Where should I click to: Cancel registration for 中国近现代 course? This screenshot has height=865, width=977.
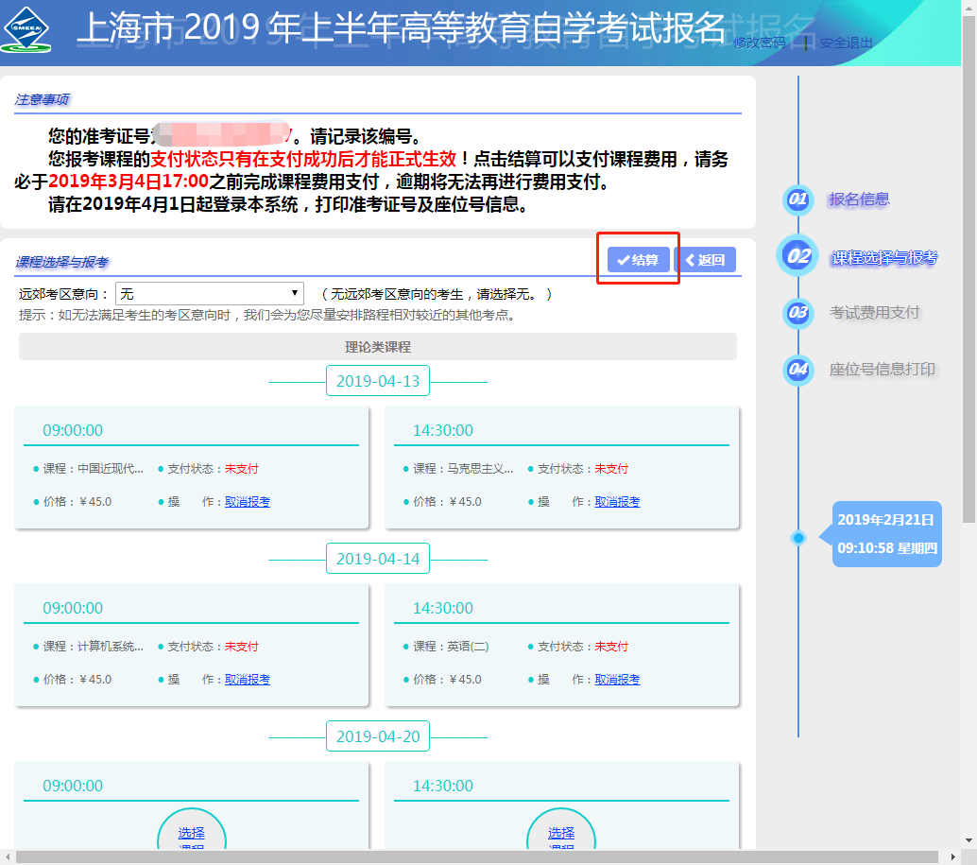click(248, 502)
